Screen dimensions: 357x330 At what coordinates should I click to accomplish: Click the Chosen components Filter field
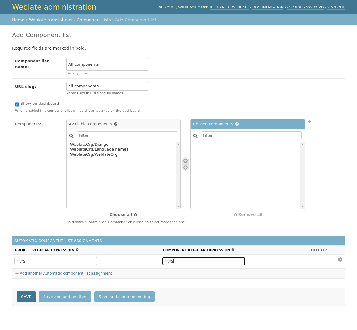click(251, 135)
